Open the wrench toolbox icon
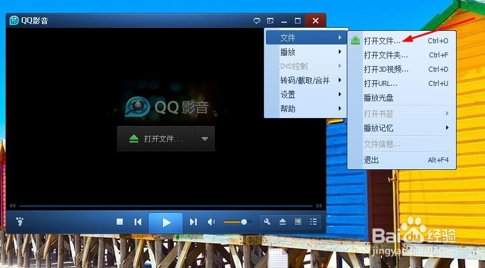The width and height of the screenshot is (485, 268). (267, 222)
